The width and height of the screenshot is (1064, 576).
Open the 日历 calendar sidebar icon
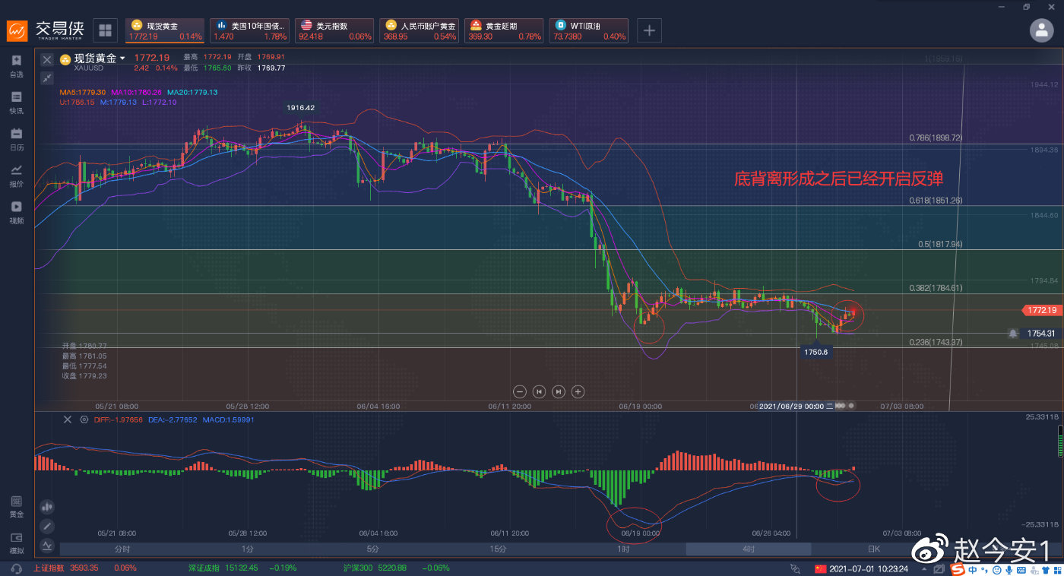[x=17, y=134]
